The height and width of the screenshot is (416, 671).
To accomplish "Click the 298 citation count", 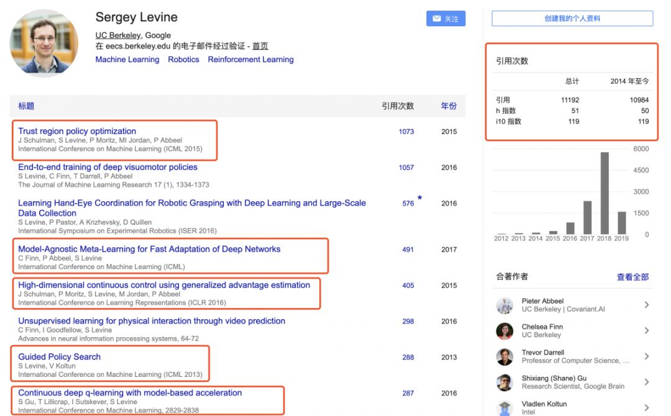I will click(x=408, y=322).
